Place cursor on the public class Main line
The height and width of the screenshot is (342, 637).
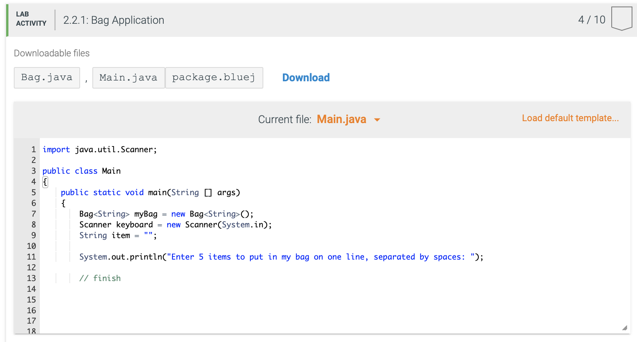point(81,171)
